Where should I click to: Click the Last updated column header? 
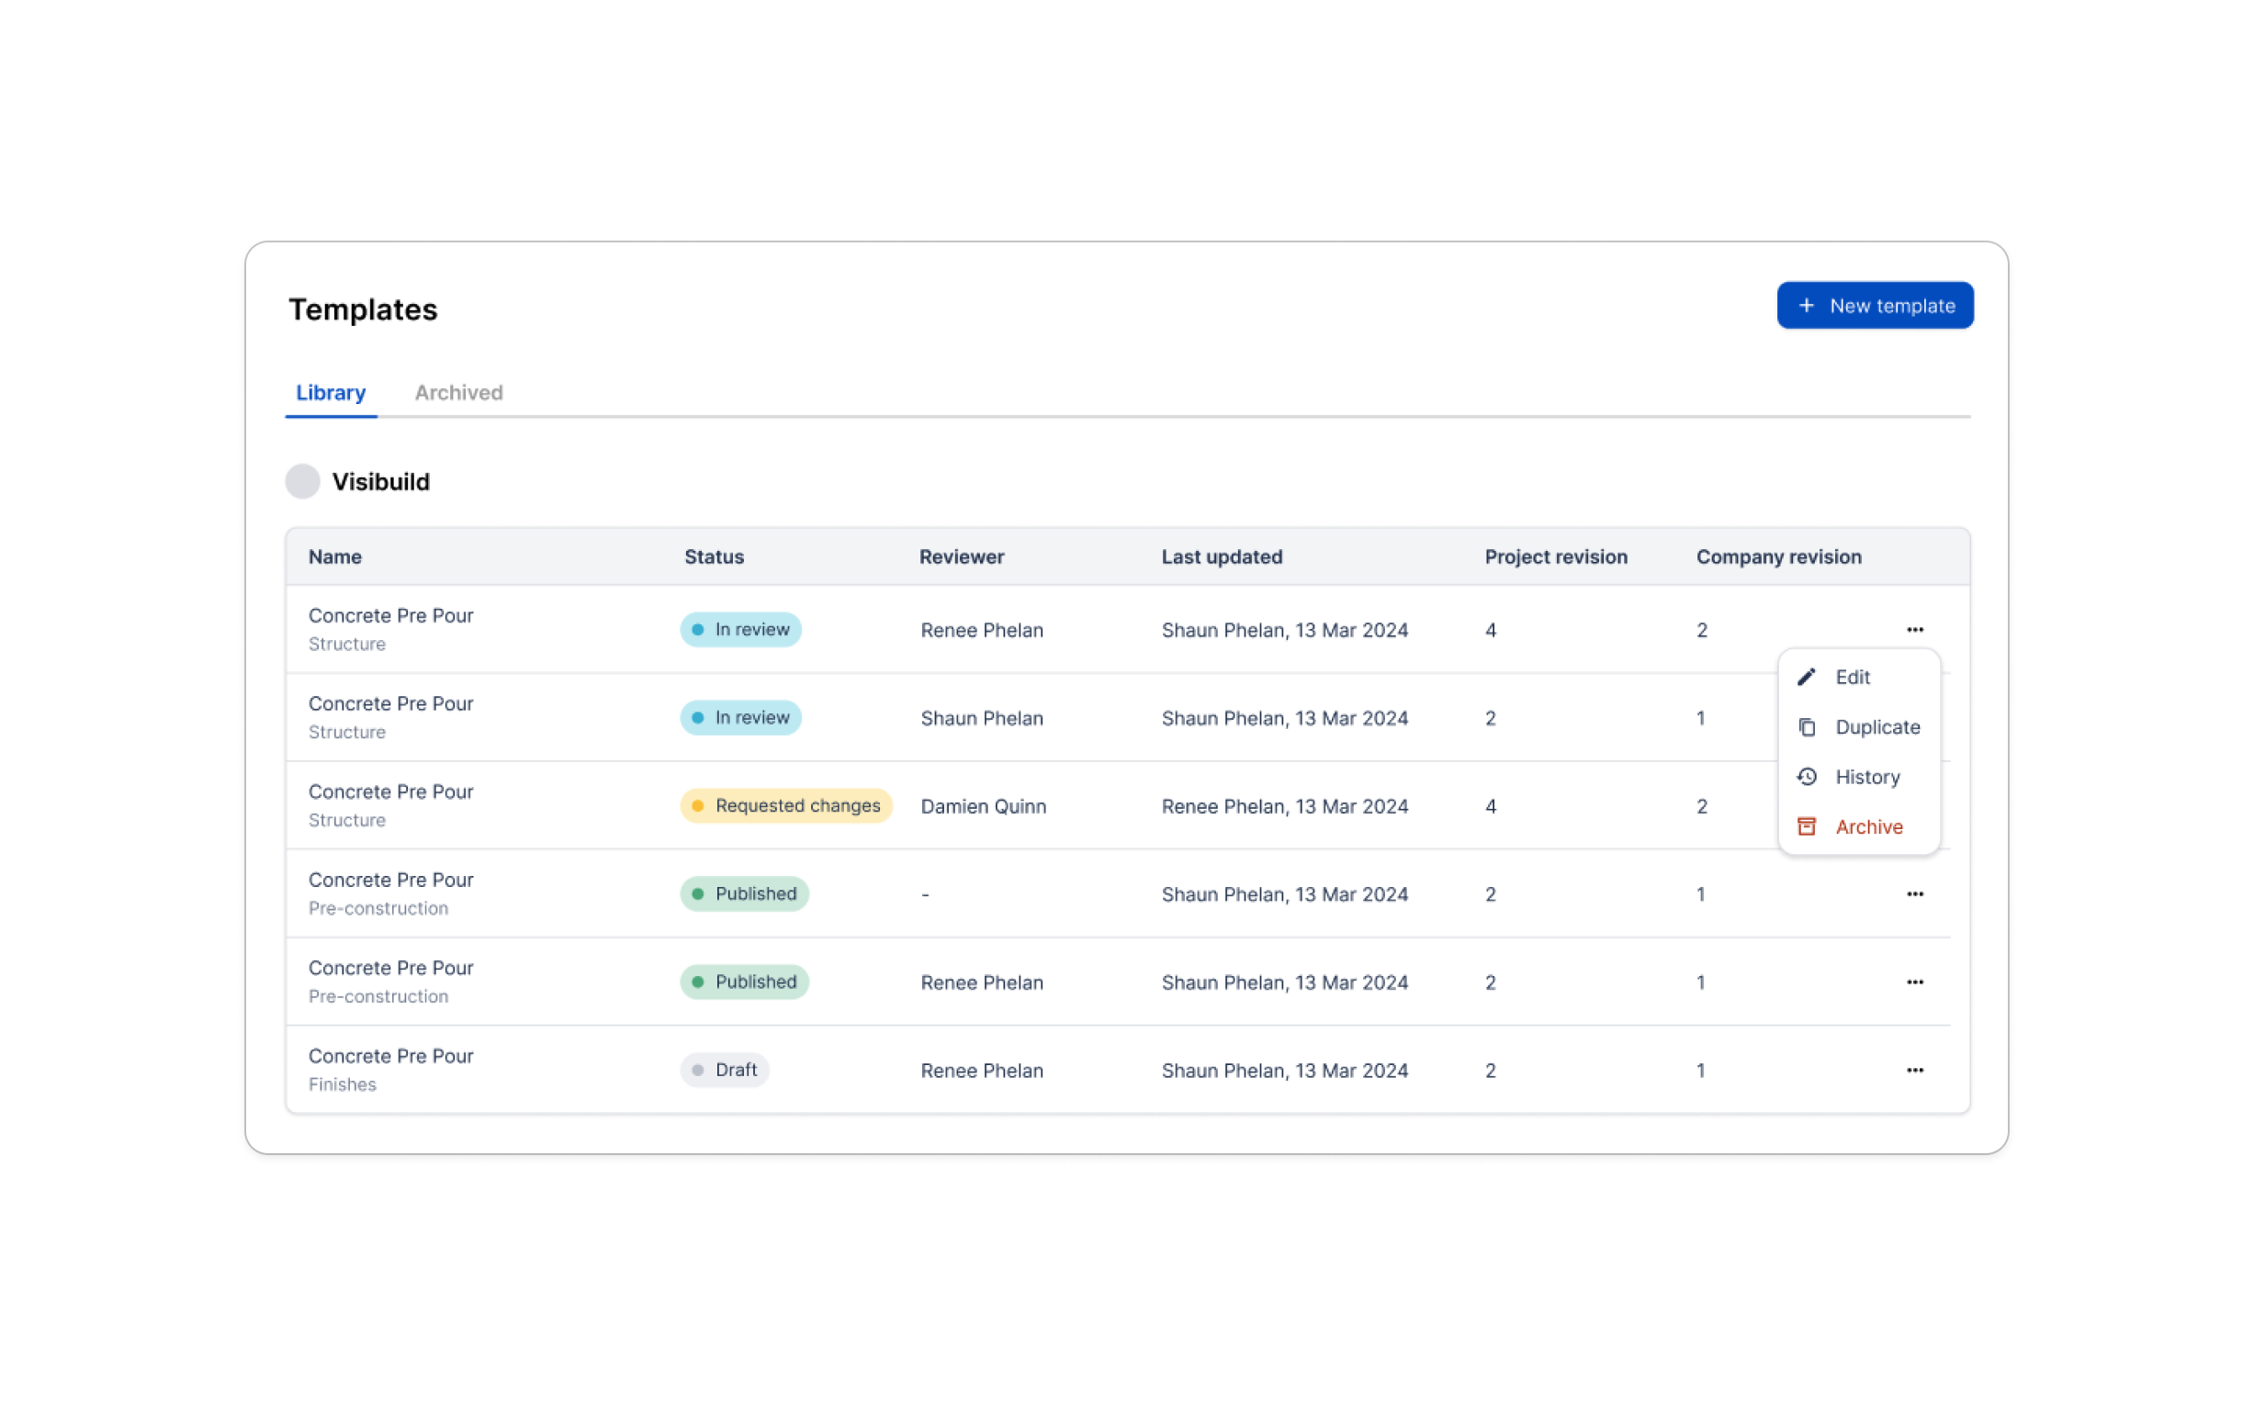[1222, 556]
